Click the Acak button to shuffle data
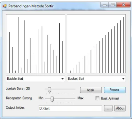This screenshot has height=119, width=132. (x=91, y=90)
